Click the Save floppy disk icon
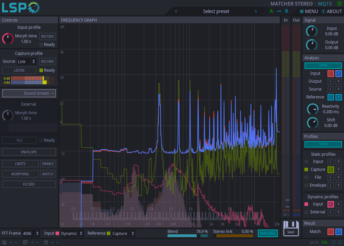 291,228
